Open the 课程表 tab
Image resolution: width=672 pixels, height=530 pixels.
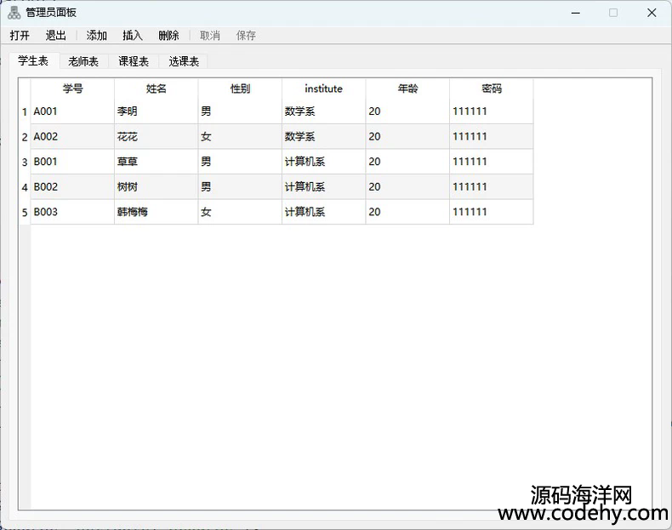134,62
